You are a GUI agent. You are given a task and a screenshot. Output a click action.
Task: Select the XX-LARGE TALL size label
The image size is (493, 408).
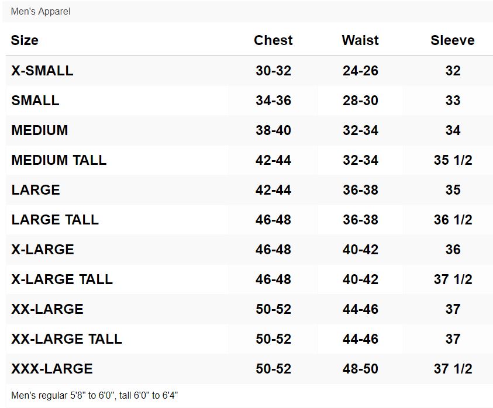coord(67,339)
